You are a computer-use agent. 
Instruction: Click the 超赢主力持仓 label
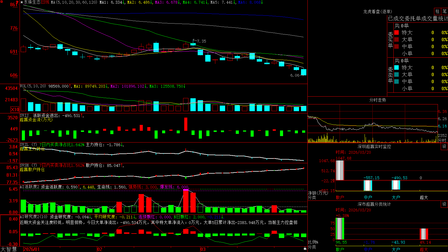pyautogui.click(x=32, y=149)
